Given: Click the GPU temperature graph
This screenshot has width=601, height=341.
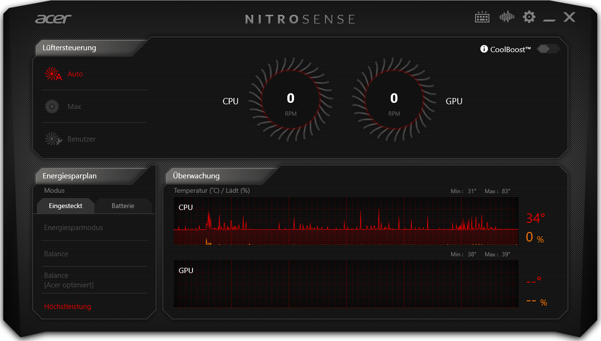Looking at the screenshot, I should pos(346,284).
